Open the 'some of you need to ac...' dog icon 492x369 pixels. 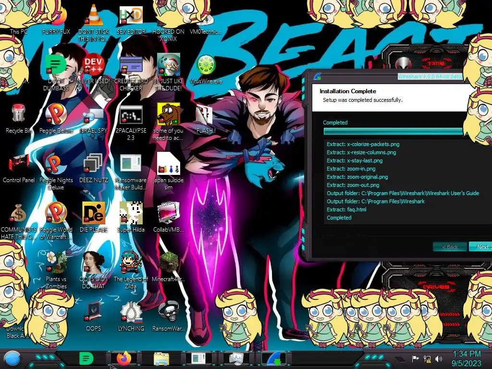point(169,123)
